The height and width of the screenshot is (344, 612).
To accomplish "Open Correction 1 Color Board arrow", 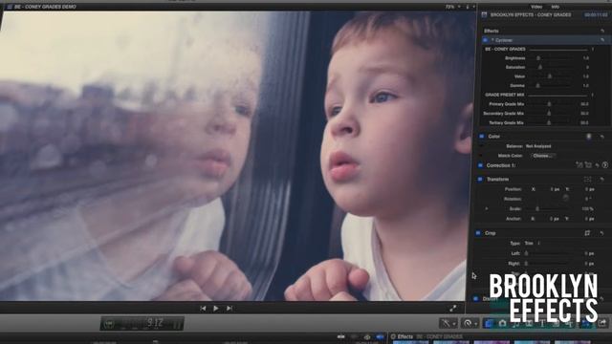I will point(605,165).
